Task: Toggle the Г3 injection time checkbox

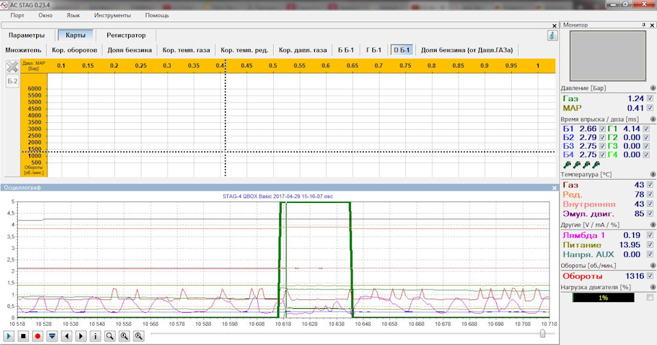Action: point(646,146)
